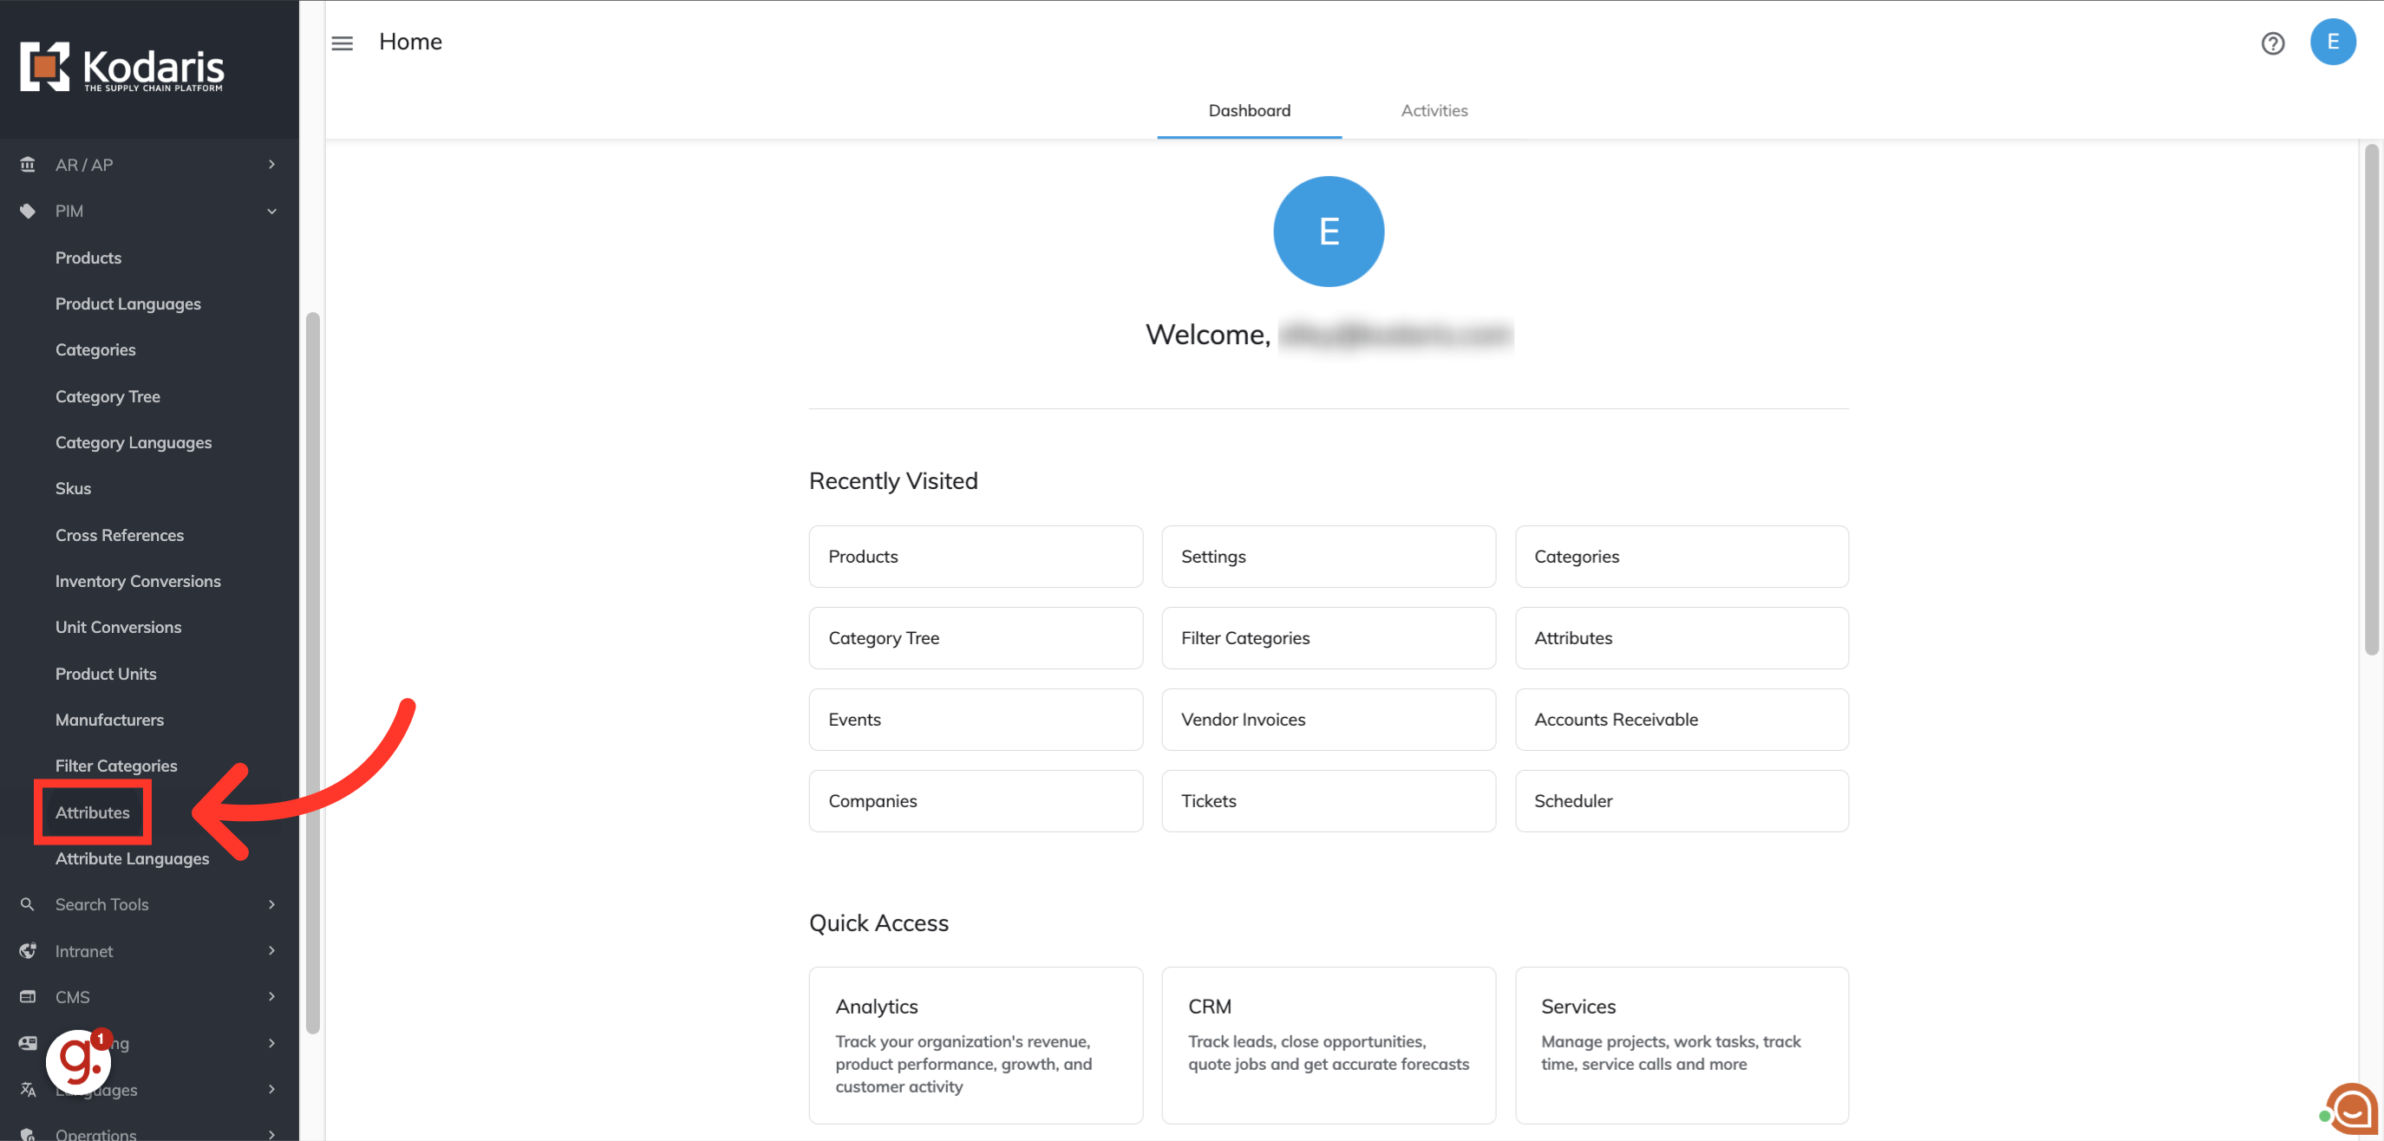2384x1141 pixels.
Task: Open Category Tree in the sidebar
Action: (x=108, y=396)
